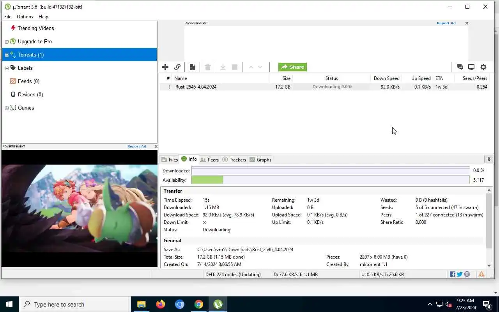499x312 pixels.
Task: Close the top advertisement
Action: (467, 23)
